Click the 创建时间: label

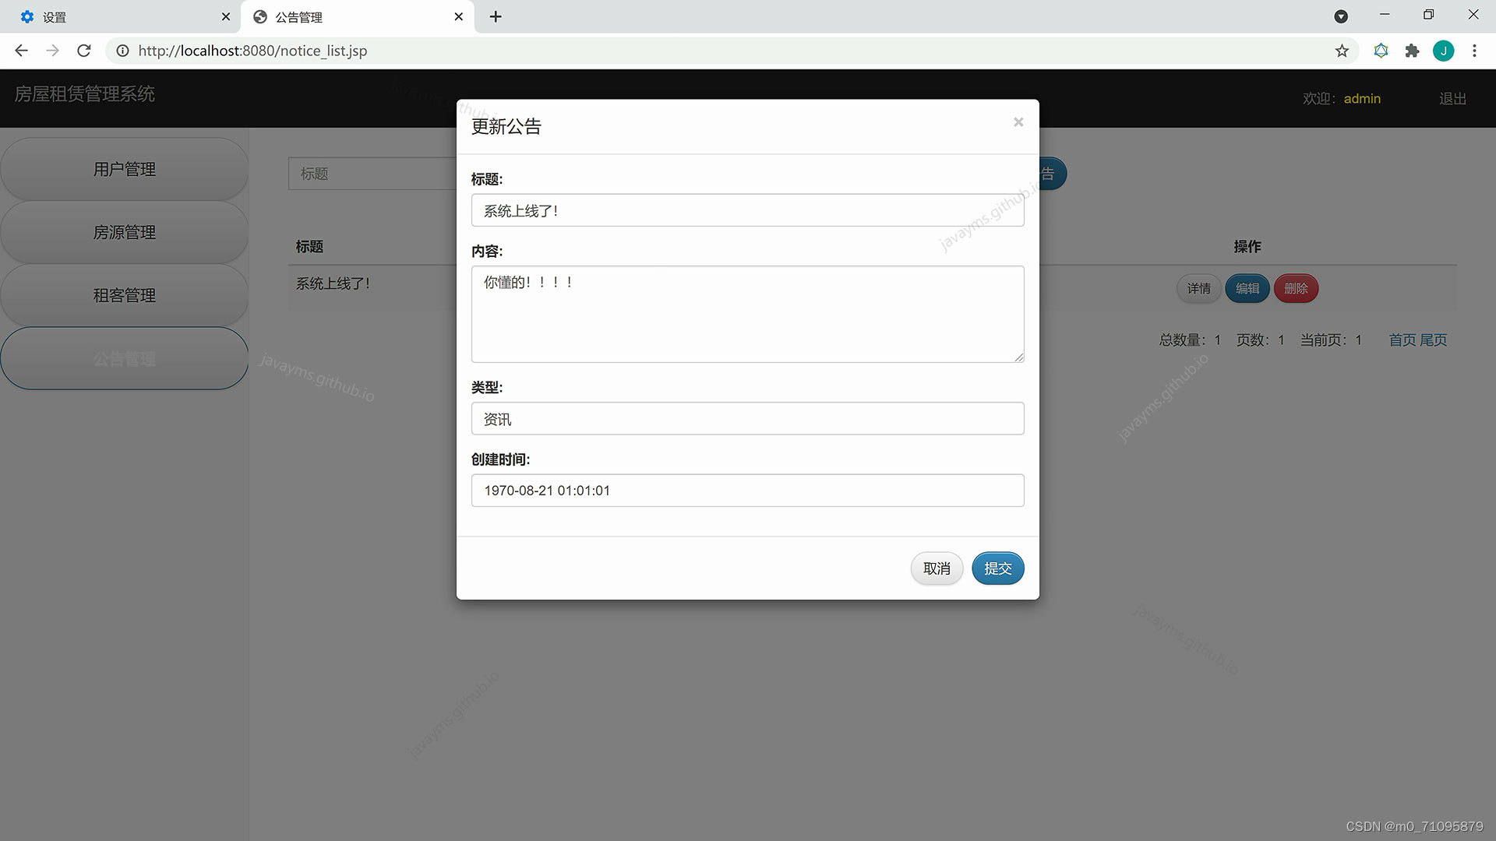pyautogui.click(x=500, y=459)
